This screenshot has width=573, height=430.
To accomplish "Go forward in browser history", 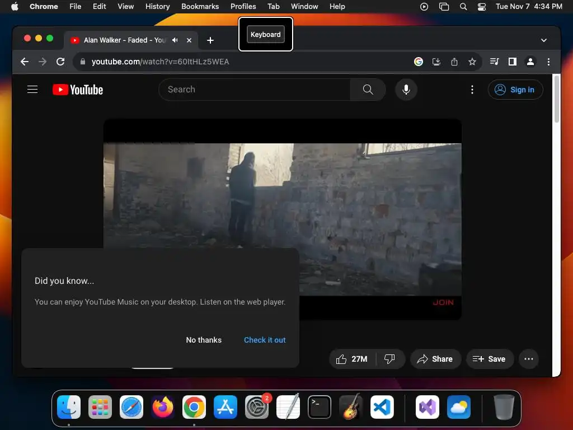I will [43, 62].
